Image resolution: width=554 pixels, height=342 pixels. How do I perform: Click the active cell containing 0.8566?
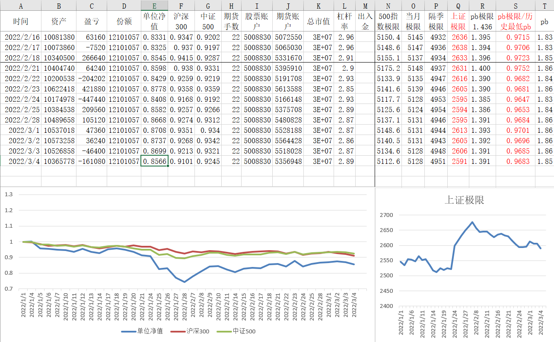point(154,161)
